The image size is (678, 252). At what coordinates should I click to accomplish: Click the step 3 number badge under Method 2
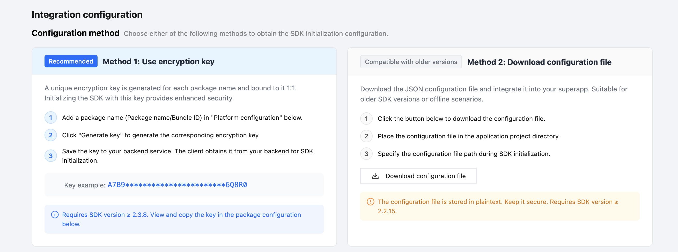366,154
